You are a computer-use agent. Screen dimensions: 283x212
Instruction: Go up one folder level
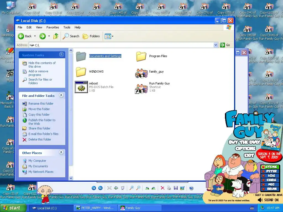click(x=56, y=36)
